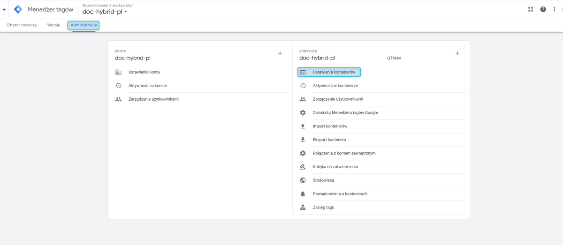This screenshot has height=245, width=563.
Task: Click the Powiadomienia o kontenerach bell icon
Action: [x=303, y=194]
